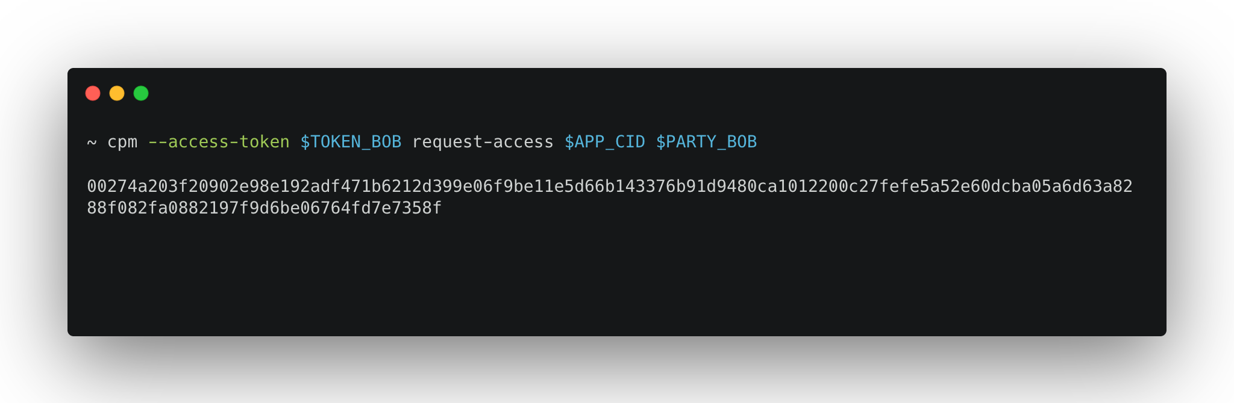Click the $PARTY_BOB variable

point(706,142)
